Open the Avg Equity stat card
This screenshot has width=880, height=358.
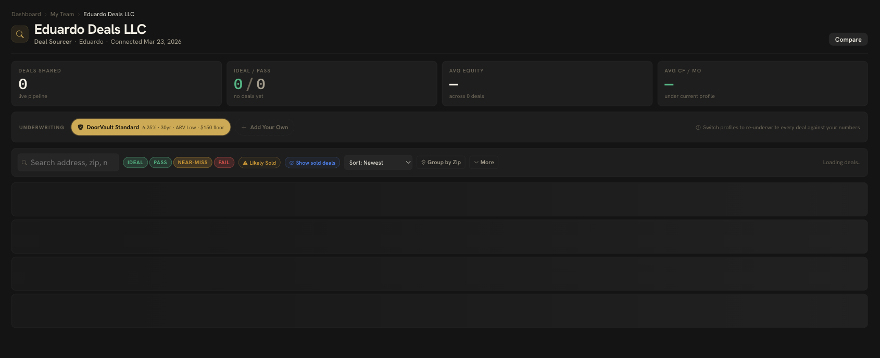(547, 84)
